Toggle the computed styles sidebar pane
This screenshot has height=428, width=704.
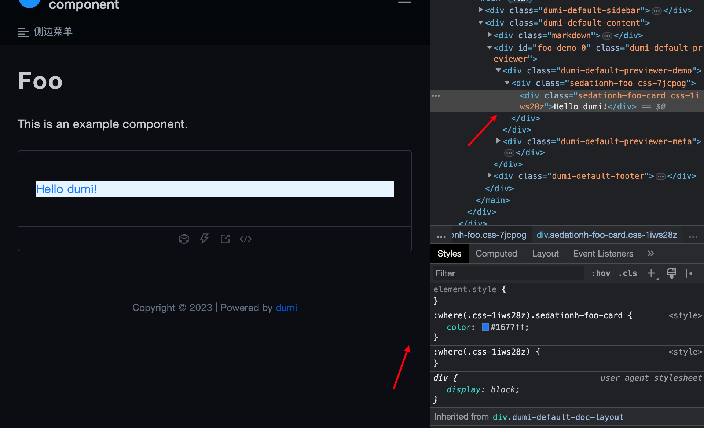point(692,273)
